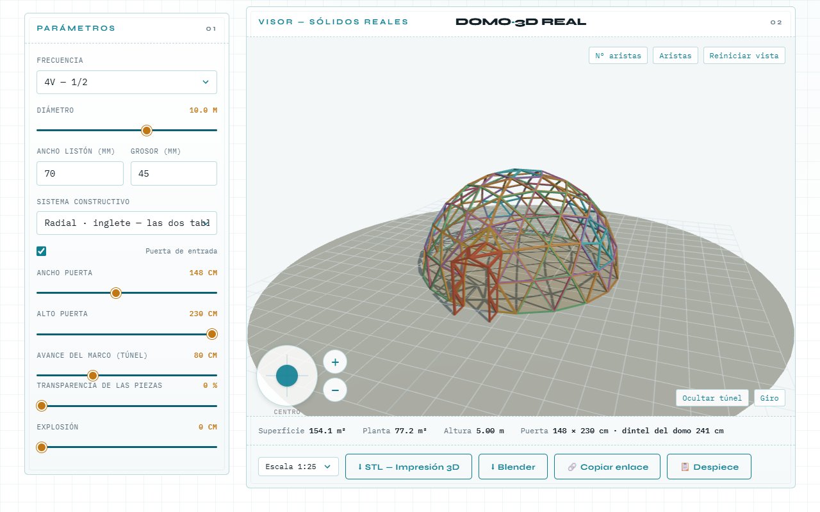Click the Alto puerta slider handle

coord(212,334)
